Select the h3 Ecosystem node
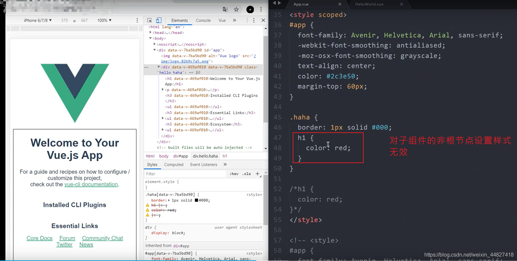Viewport: 517px width, 261px height. (203, 124)
